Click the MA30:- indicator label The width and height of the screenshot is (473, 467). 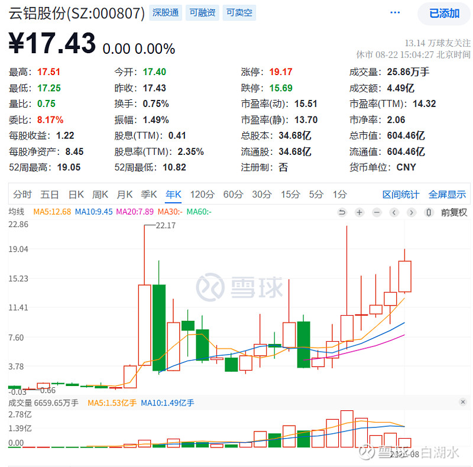(x=170, y=212)
